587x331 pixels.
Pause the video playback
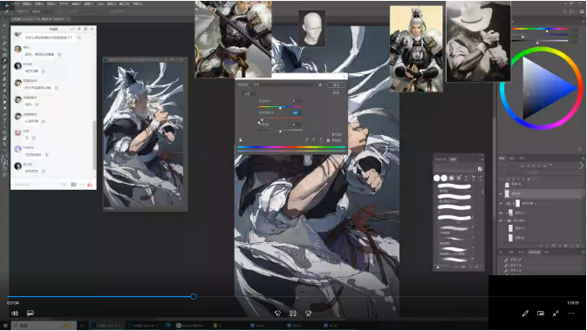click(x=293, y=314)
